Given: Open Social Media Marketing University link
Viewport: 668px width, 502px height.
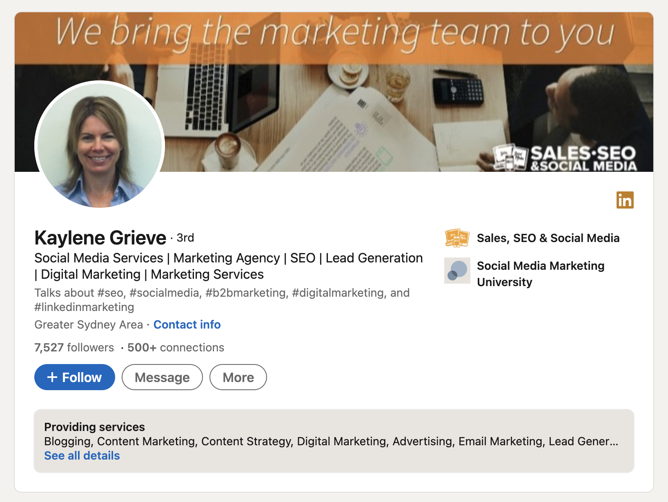Looking at the screenshot, I should click(x=541, y=274).
